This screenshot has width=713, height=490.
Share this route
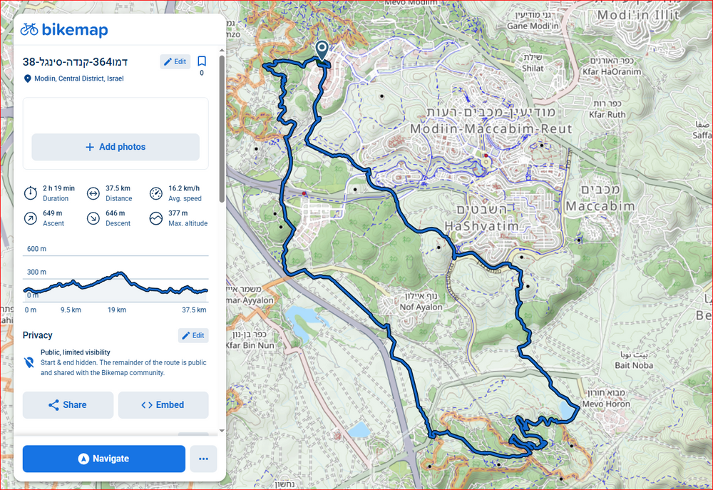(68, 405)
